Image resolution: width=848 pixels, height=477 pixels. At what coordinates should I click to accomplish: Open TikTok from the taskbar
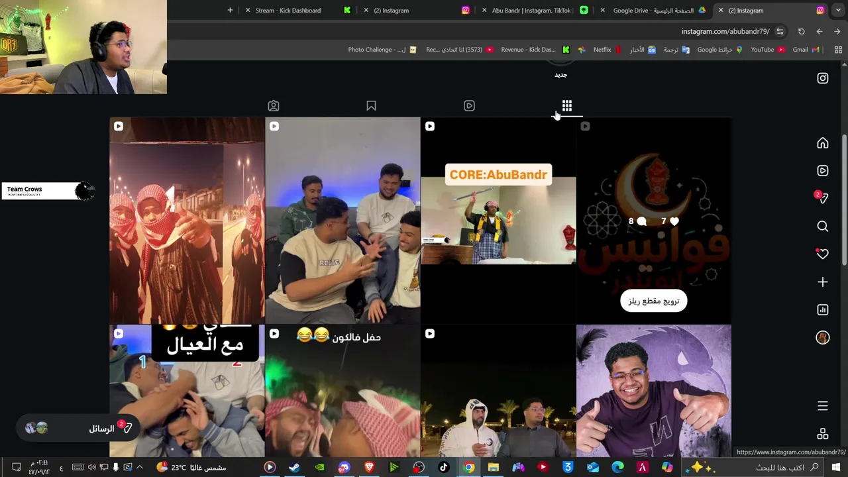443,467
